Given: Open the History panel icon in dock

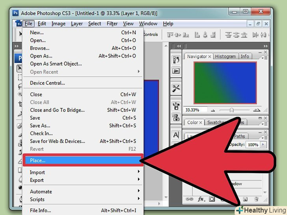Looking at the screenshot, I should tap(176, 60).
